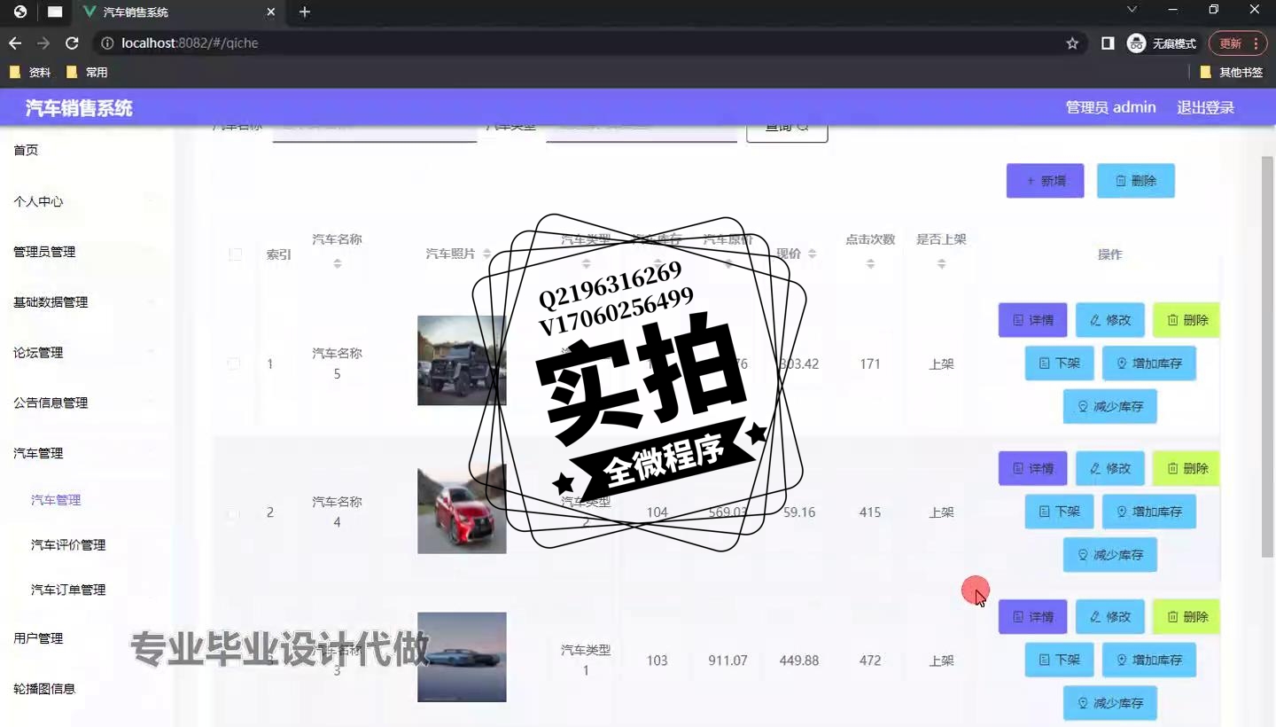Open the browser side panel icon
The image size is (1276, 727).
point(1108,43)
